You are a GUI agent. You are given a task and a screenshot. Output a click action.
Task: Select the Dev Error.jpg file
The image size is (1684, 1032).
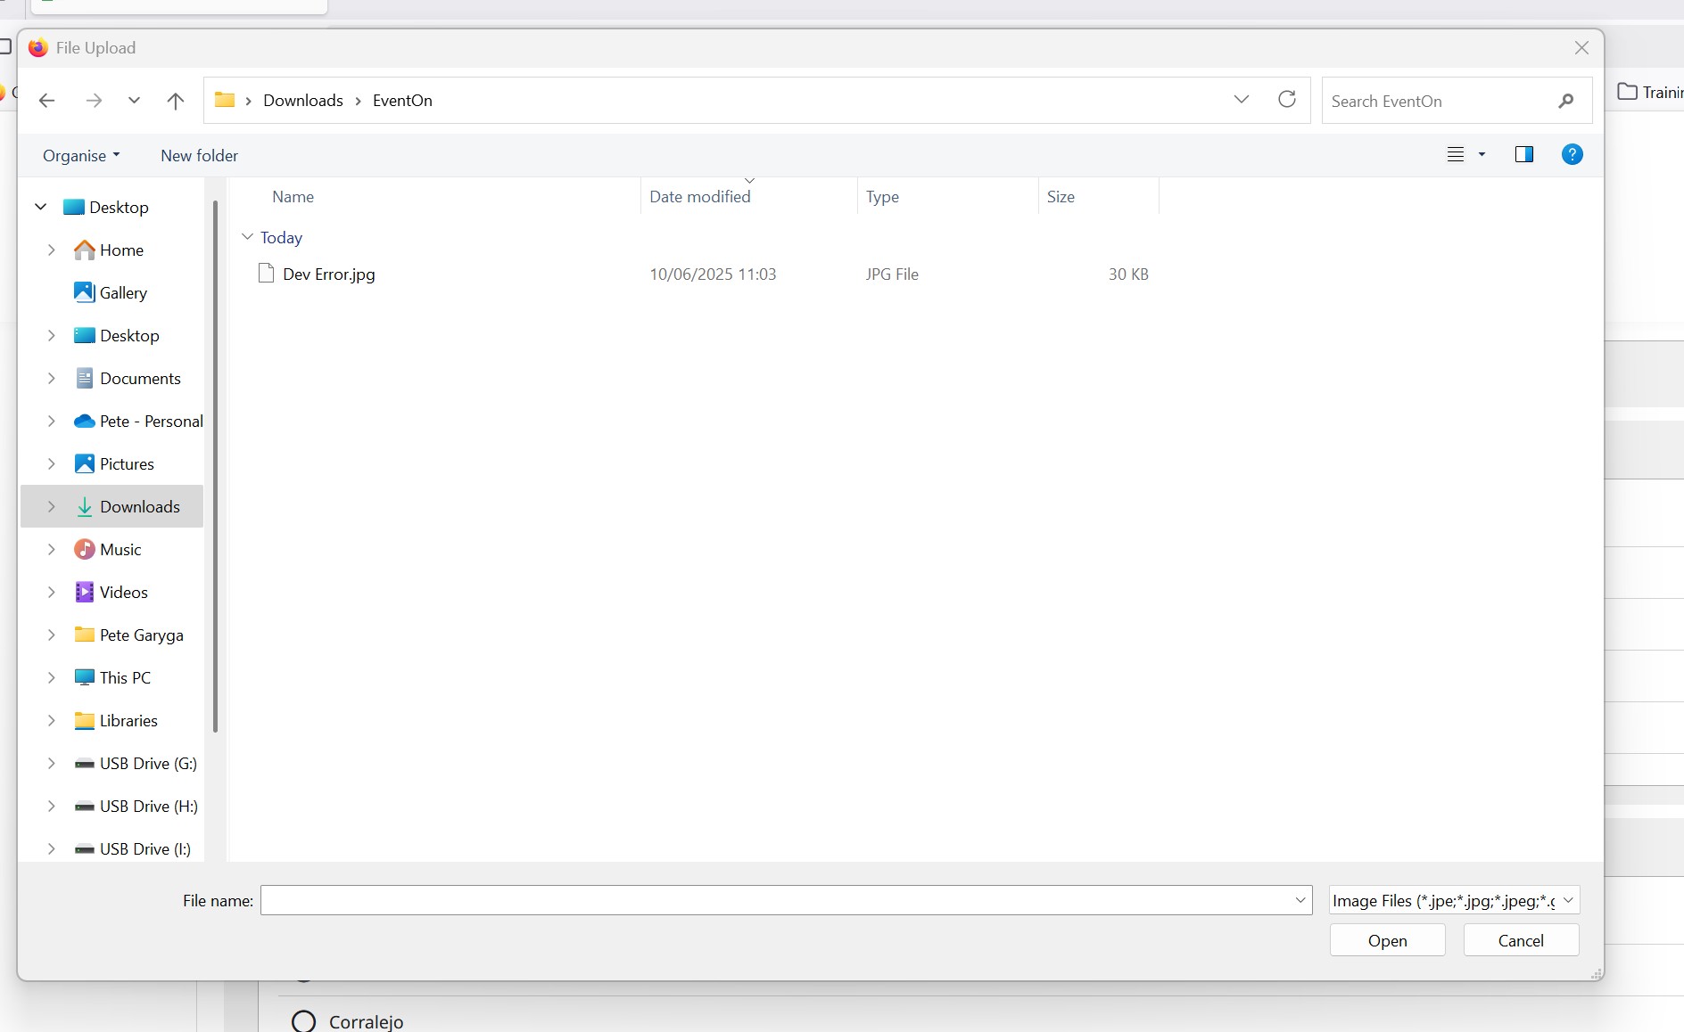328,274
